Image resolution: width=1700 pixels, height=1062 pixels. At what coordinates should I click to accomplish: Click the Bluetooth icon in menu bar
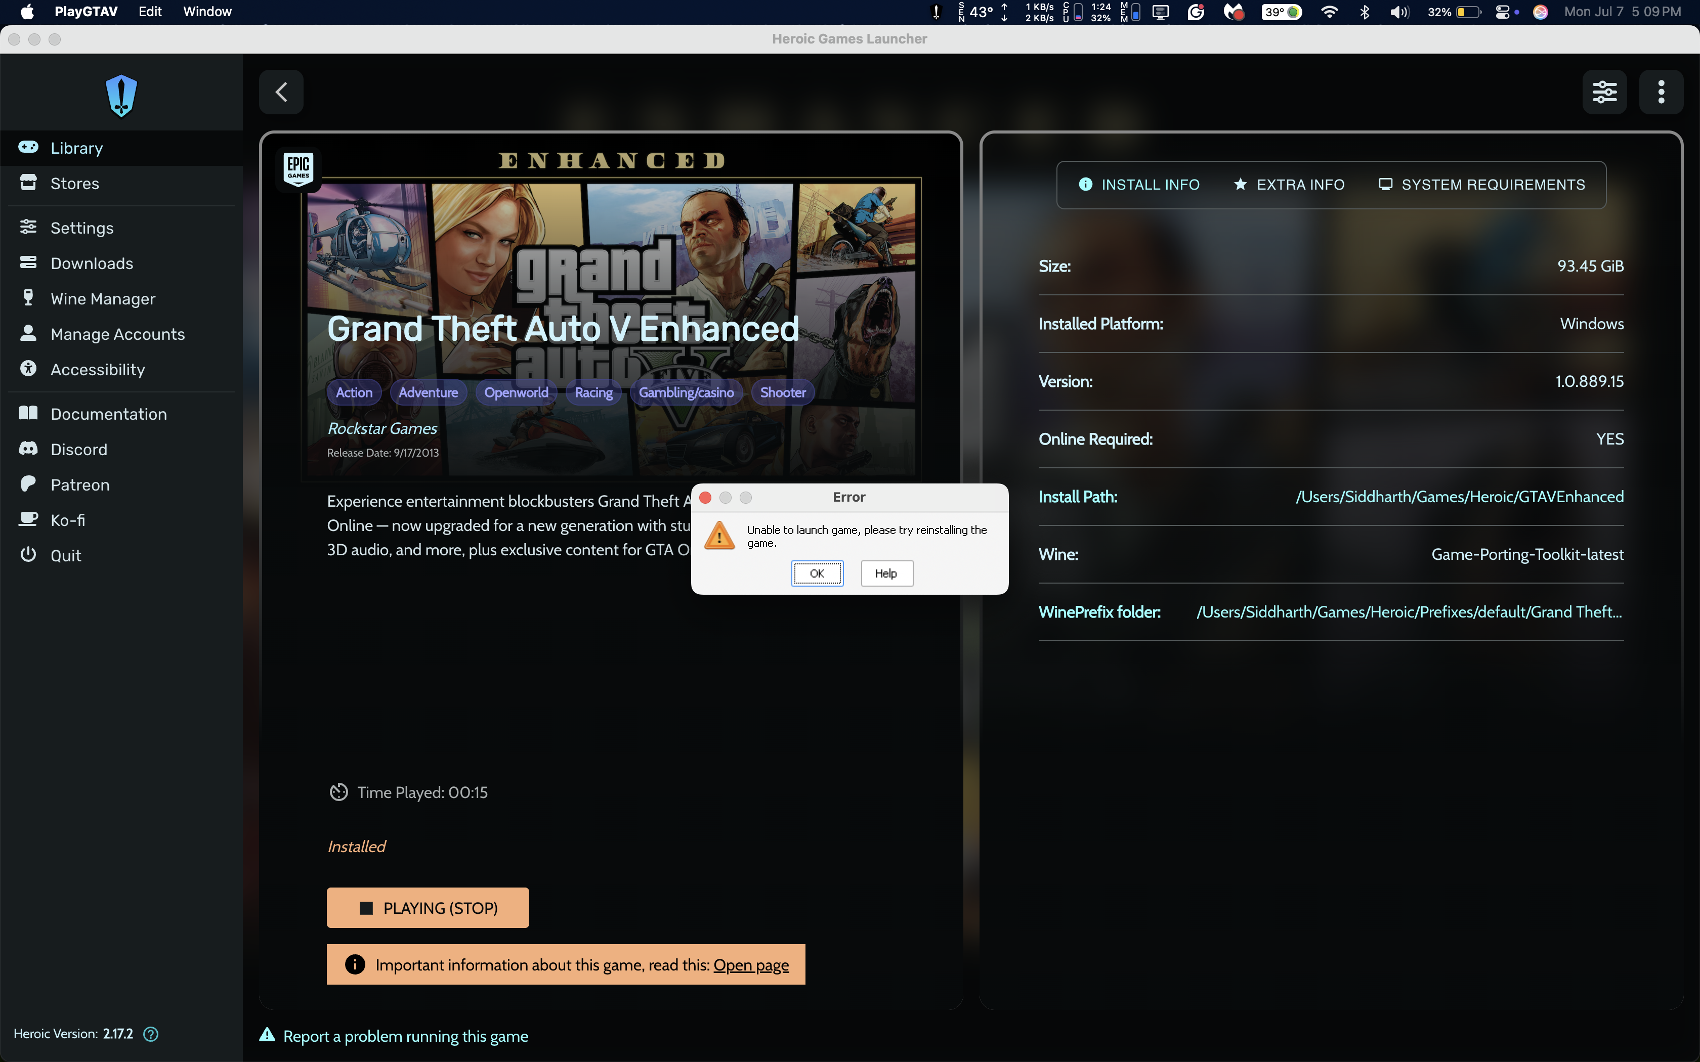tap(1364, 11)
